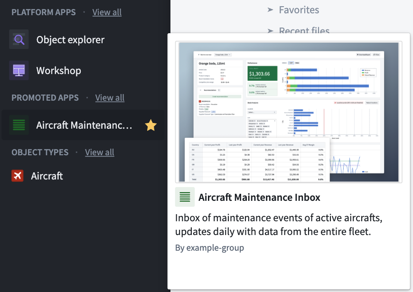
Task: Select the Workshop entry
Action: pos(59,70)
